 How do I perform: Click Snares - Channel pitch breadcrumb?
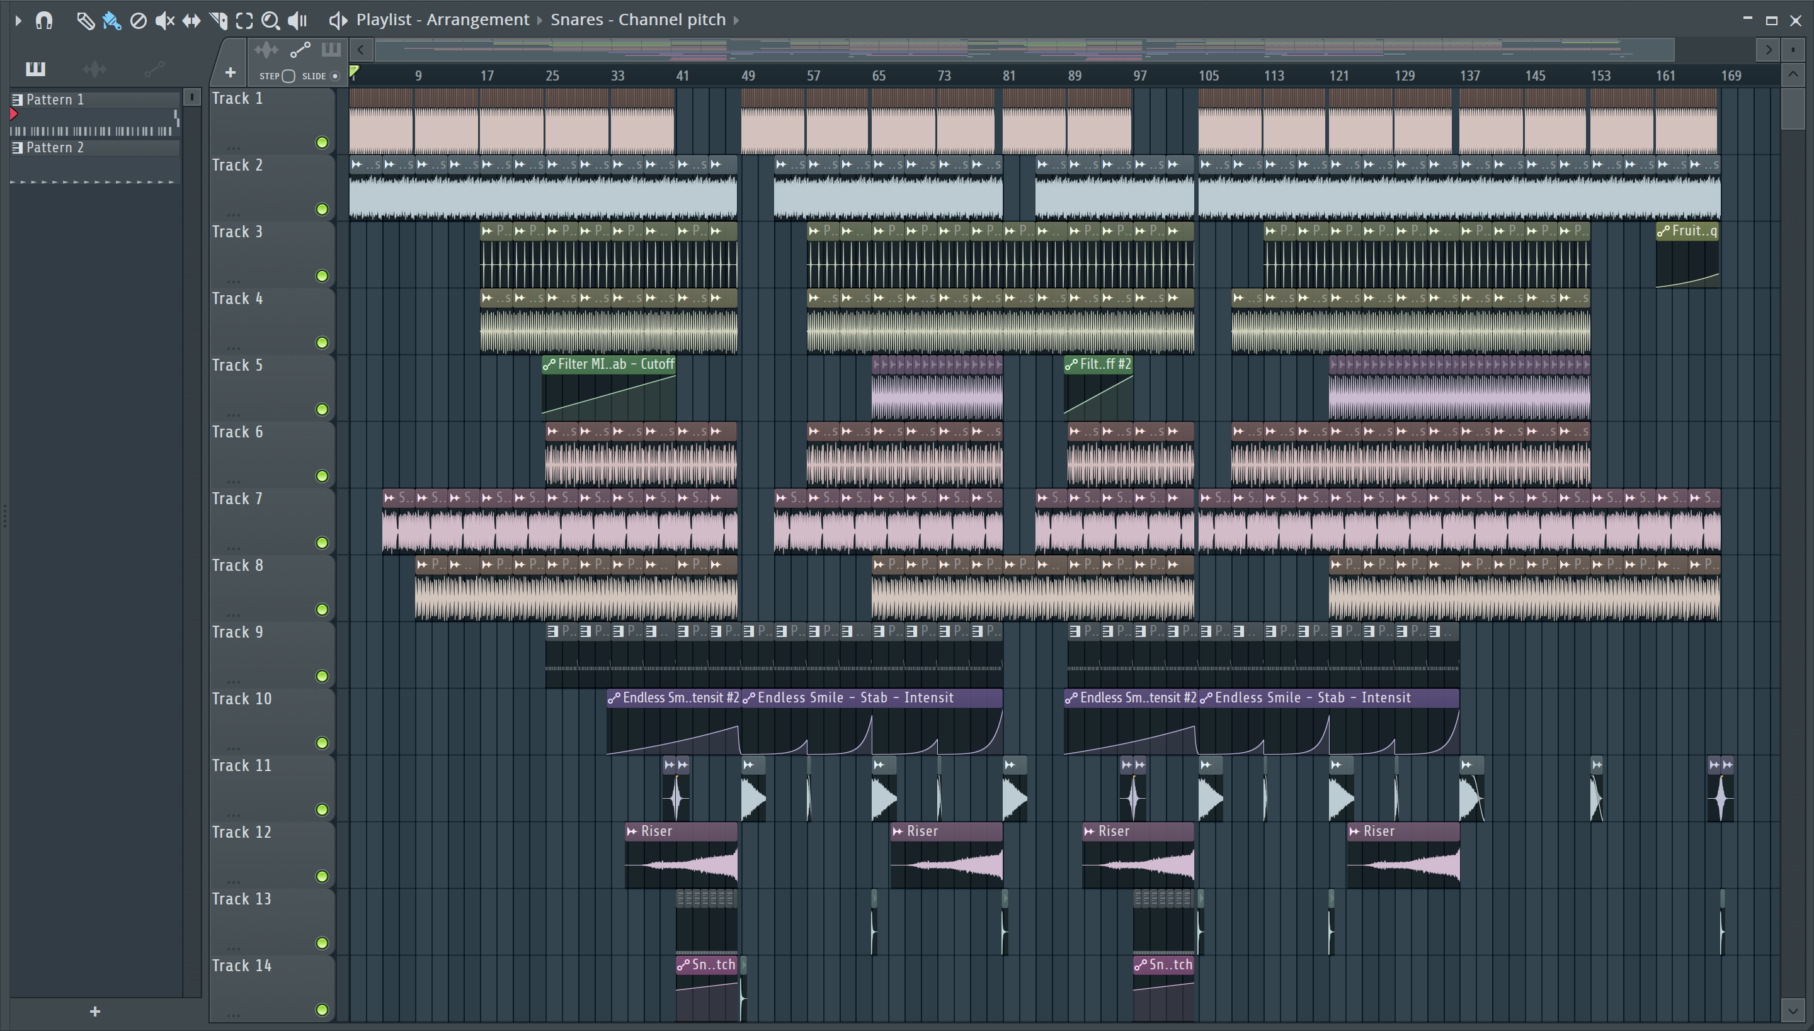point(637,20)
